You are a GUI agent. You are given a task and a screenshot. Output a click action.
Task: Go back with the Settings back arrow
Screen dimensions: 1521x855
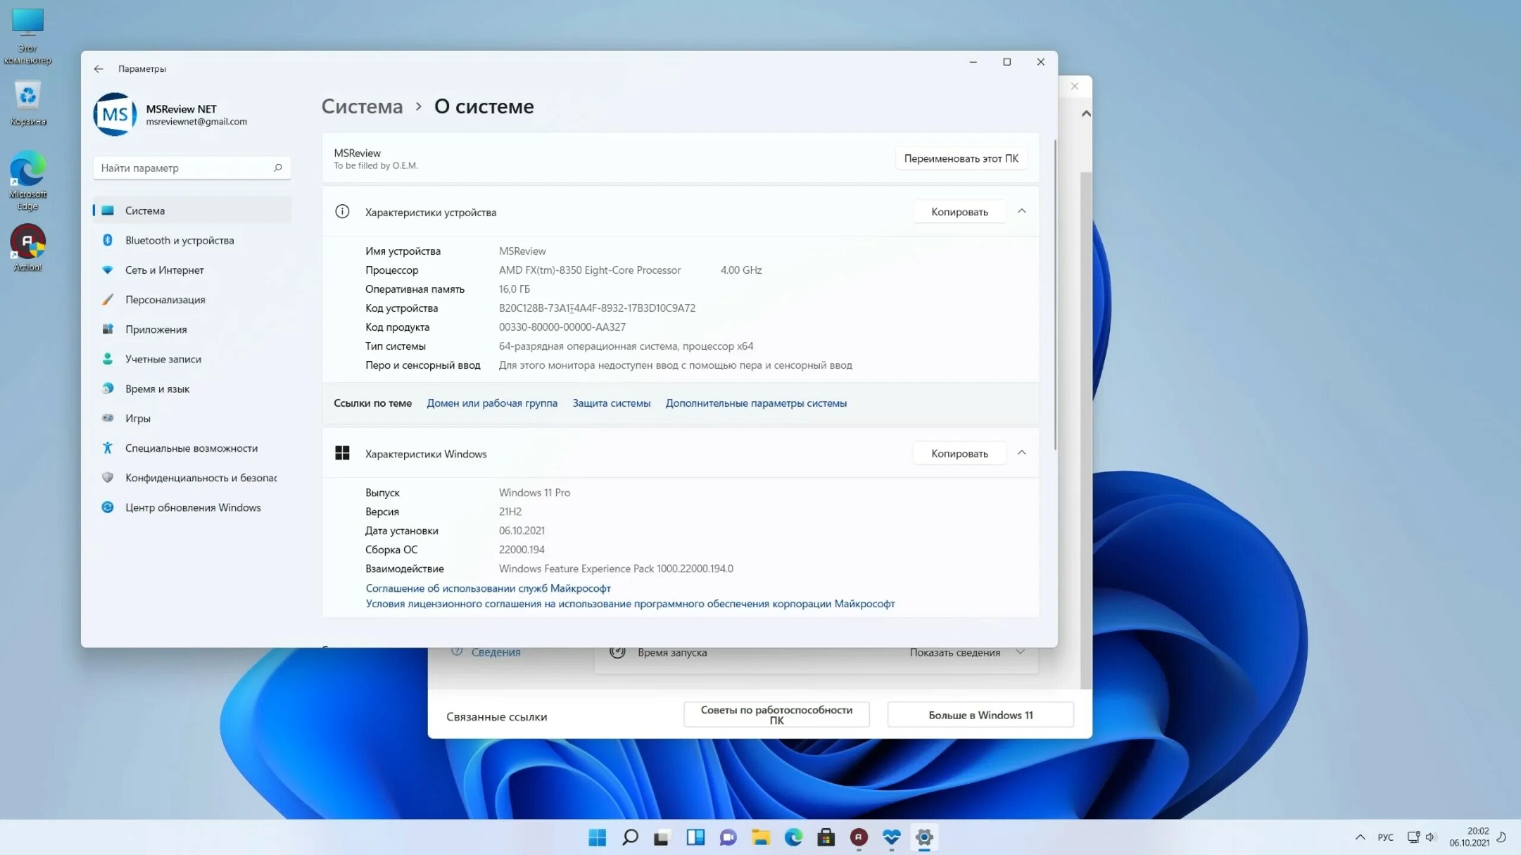pos(99,69)
